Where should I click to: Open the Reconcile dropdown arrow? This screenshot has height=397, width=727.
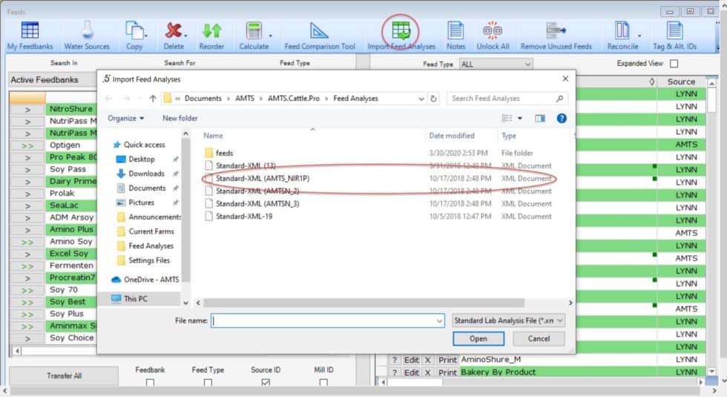[639, 36]
